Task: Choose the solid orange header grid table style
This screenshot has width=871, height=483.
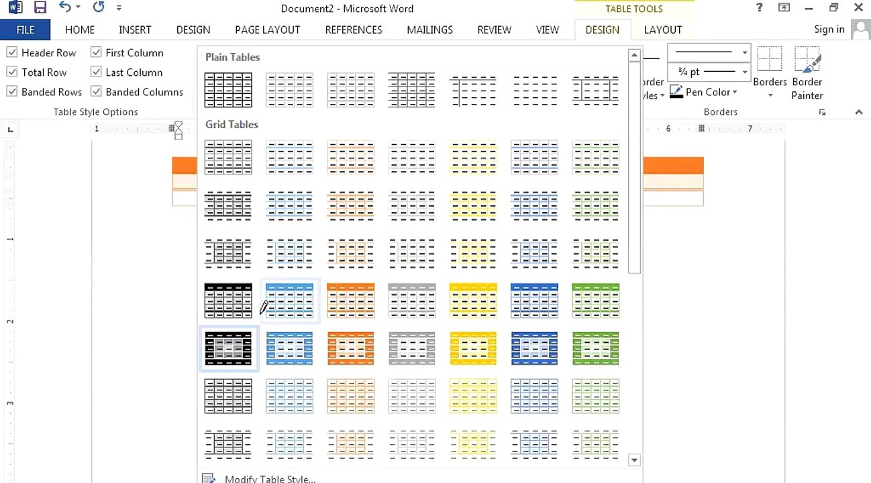Action: [350, 300]
